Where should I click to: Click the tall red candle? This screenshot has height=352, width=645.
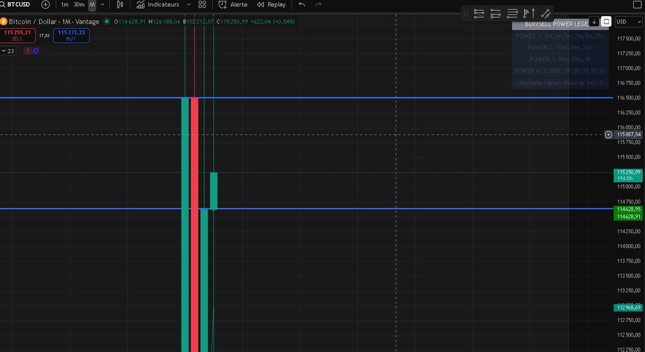[x=195, y=224]
